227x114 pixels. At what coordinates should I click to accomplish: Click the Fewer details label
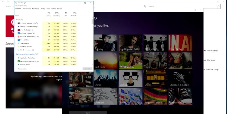pyautogui.click(x=22, y=69)
